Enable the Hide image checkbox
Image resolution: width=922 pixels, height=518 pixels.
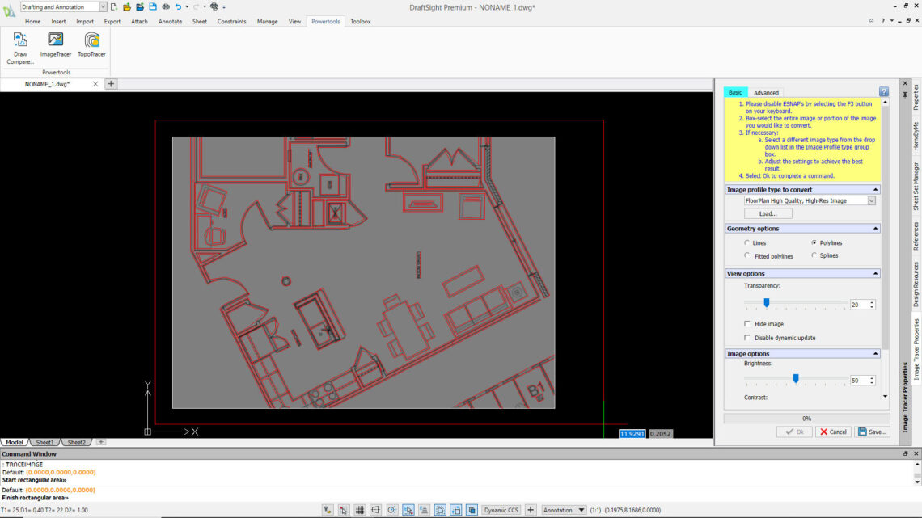(747, 323)
